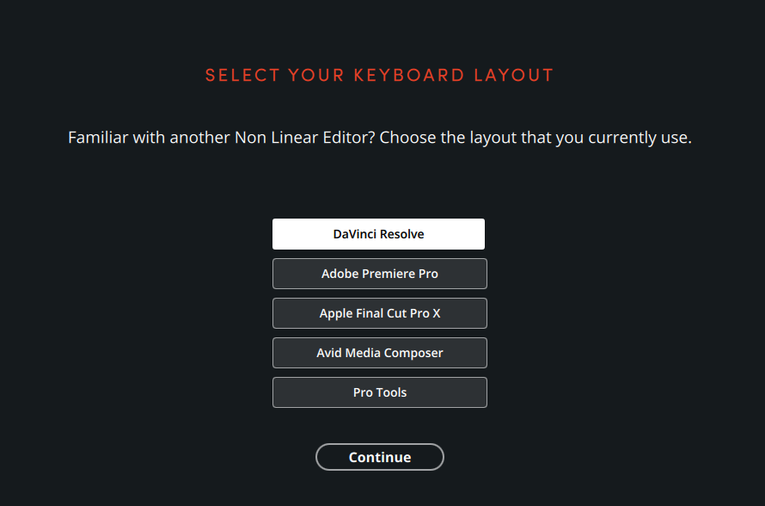Image resolution: width=765 pixels, height=506 pixels.
Task: Choose the Adobe Premiere Pro layout
Action: pyautogui.click(x=379, y=274)
